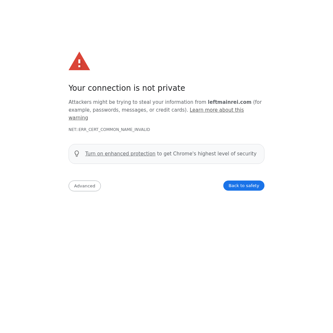Click the blue 'Back to safety' pill

tap(244, 186)
